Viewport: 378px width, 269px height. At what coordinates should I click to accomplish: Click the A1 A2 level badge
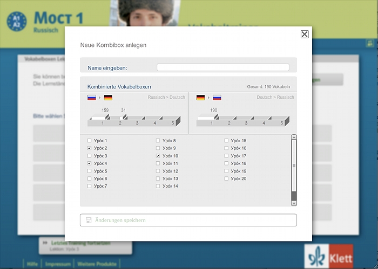pos(16,22)
